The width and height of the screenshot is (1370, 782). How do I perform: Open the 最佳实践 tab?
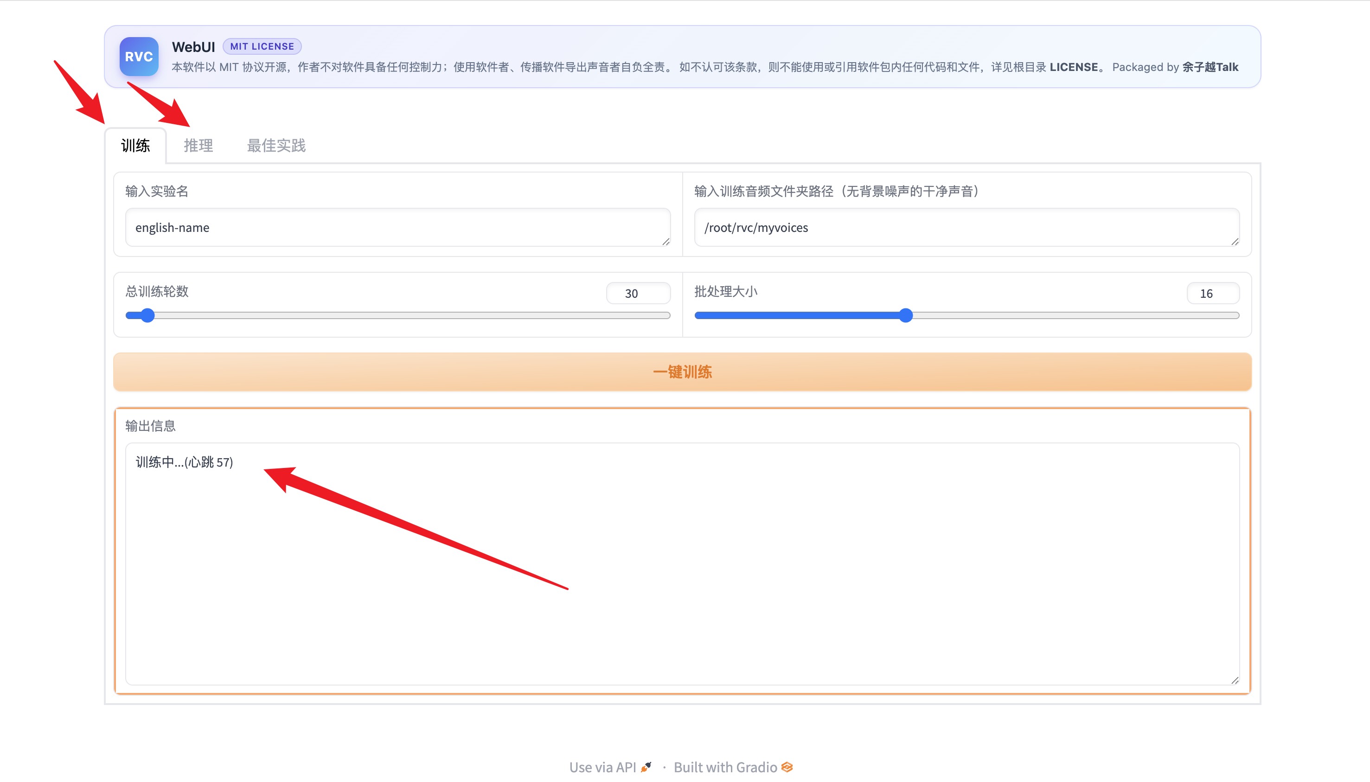point(276,146)
